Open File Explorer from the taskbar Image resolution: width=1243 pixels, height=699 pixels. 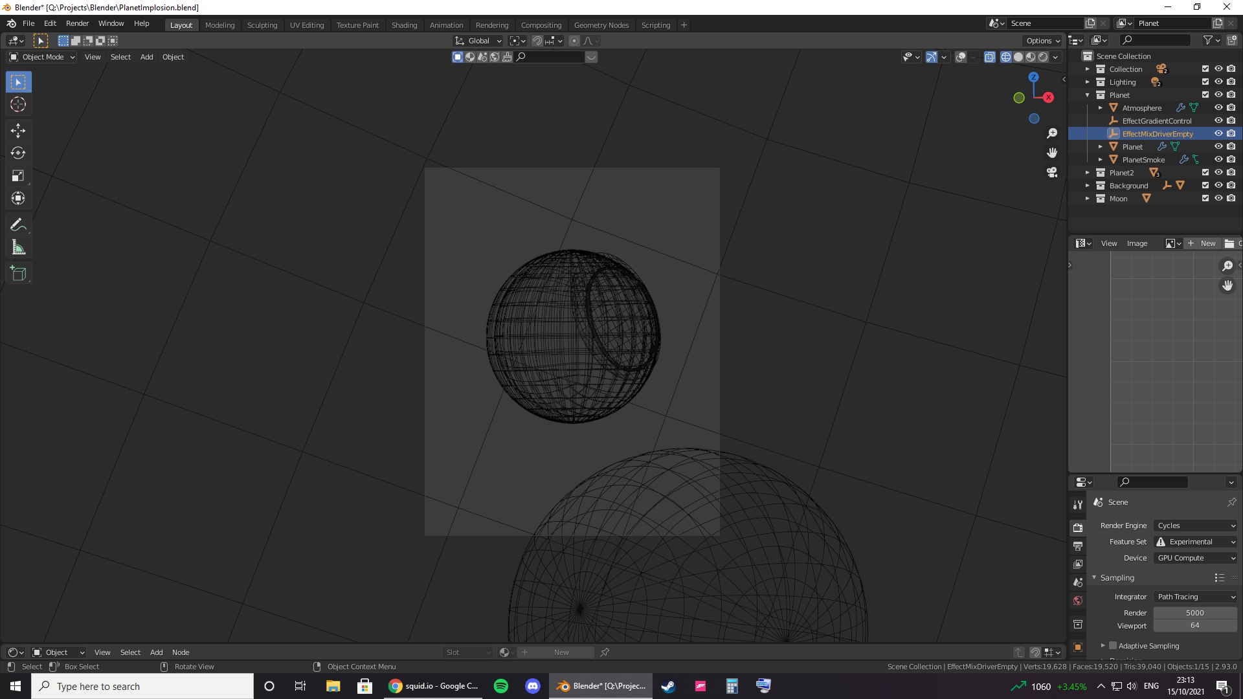pyautogui.click(x=333, y=686)
